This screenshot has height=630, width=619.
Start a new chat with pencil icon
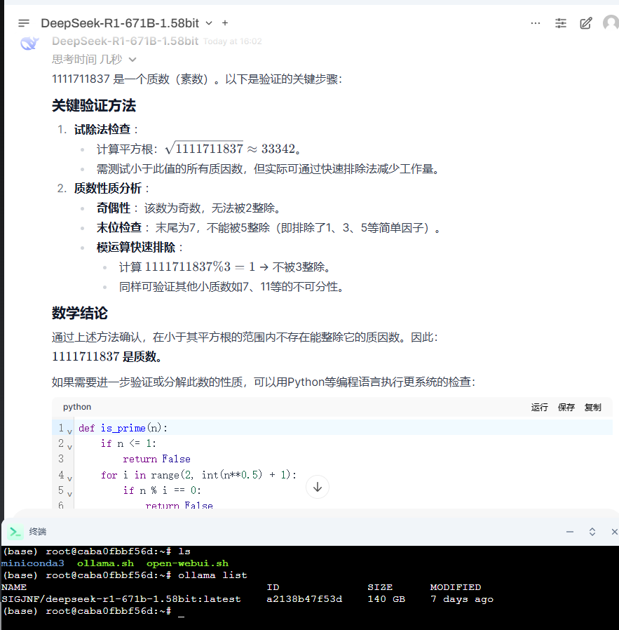click(585, 23)
